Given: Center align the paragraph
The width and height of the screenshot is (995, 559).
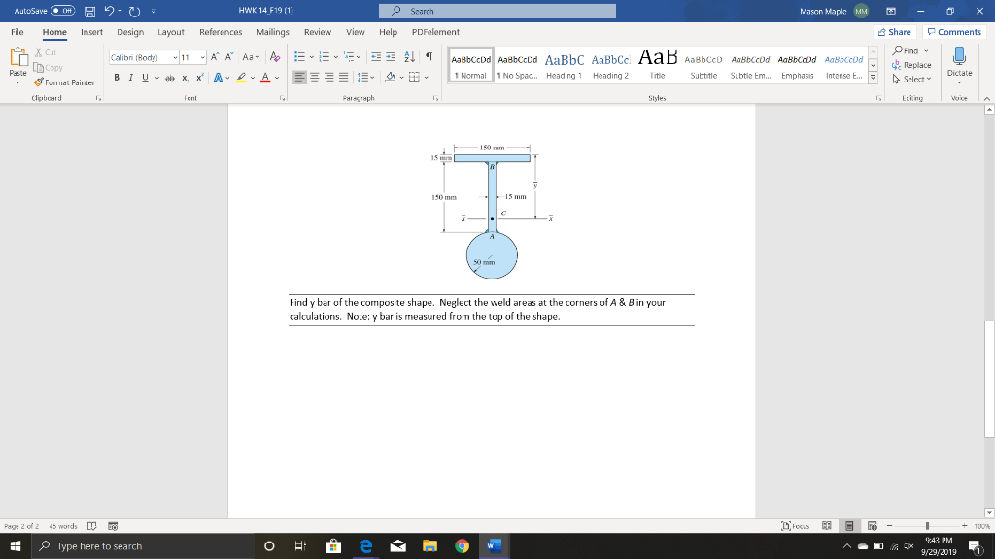Looking at the screenshot, I should point(315,77).
